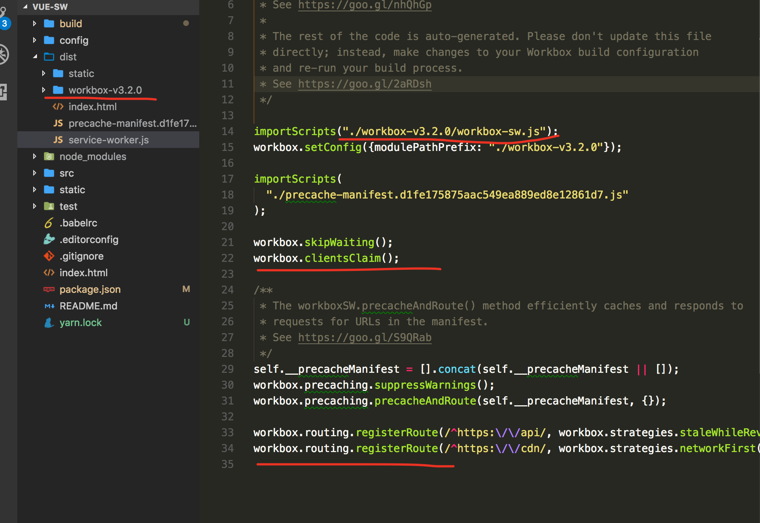The image size is (760, 523).
Task: Expand the workbox-v3.2.0 folder
Action: (x=44, y=90)
